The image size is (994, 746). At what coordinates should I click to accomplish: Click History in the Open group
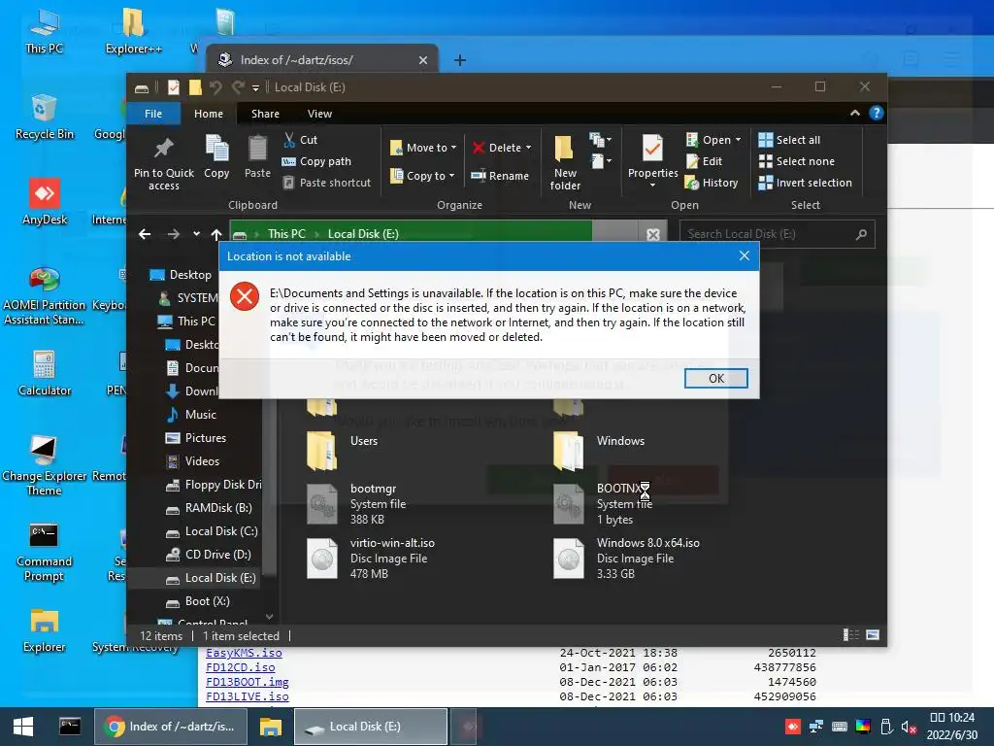[712, 183]
